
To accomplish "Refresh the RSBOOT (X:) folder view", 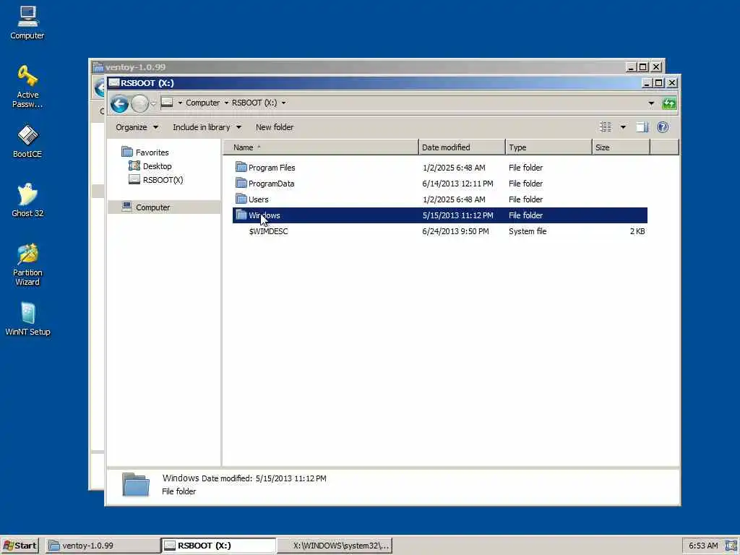I will pos(669,103).
